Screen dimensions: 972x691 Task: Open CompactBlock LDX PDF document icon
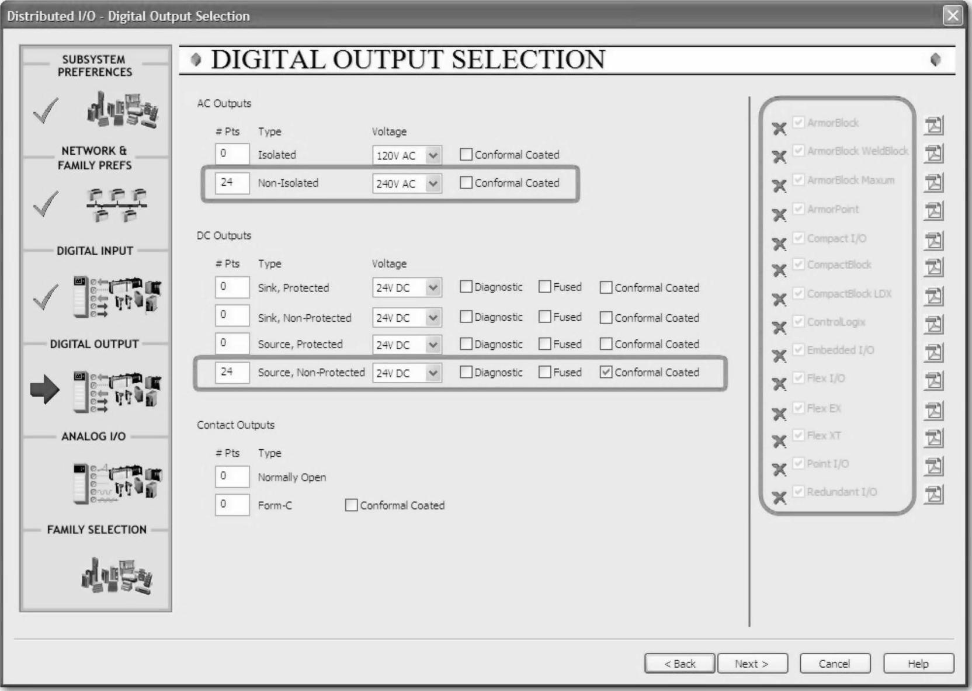pos(933,296)
